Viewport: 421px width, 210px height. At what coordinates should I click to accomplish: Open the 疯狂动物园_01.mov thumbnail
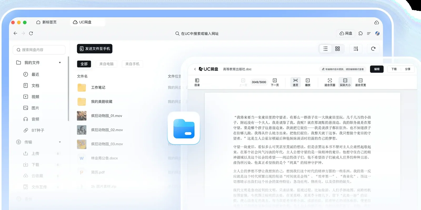coord(82,116)
